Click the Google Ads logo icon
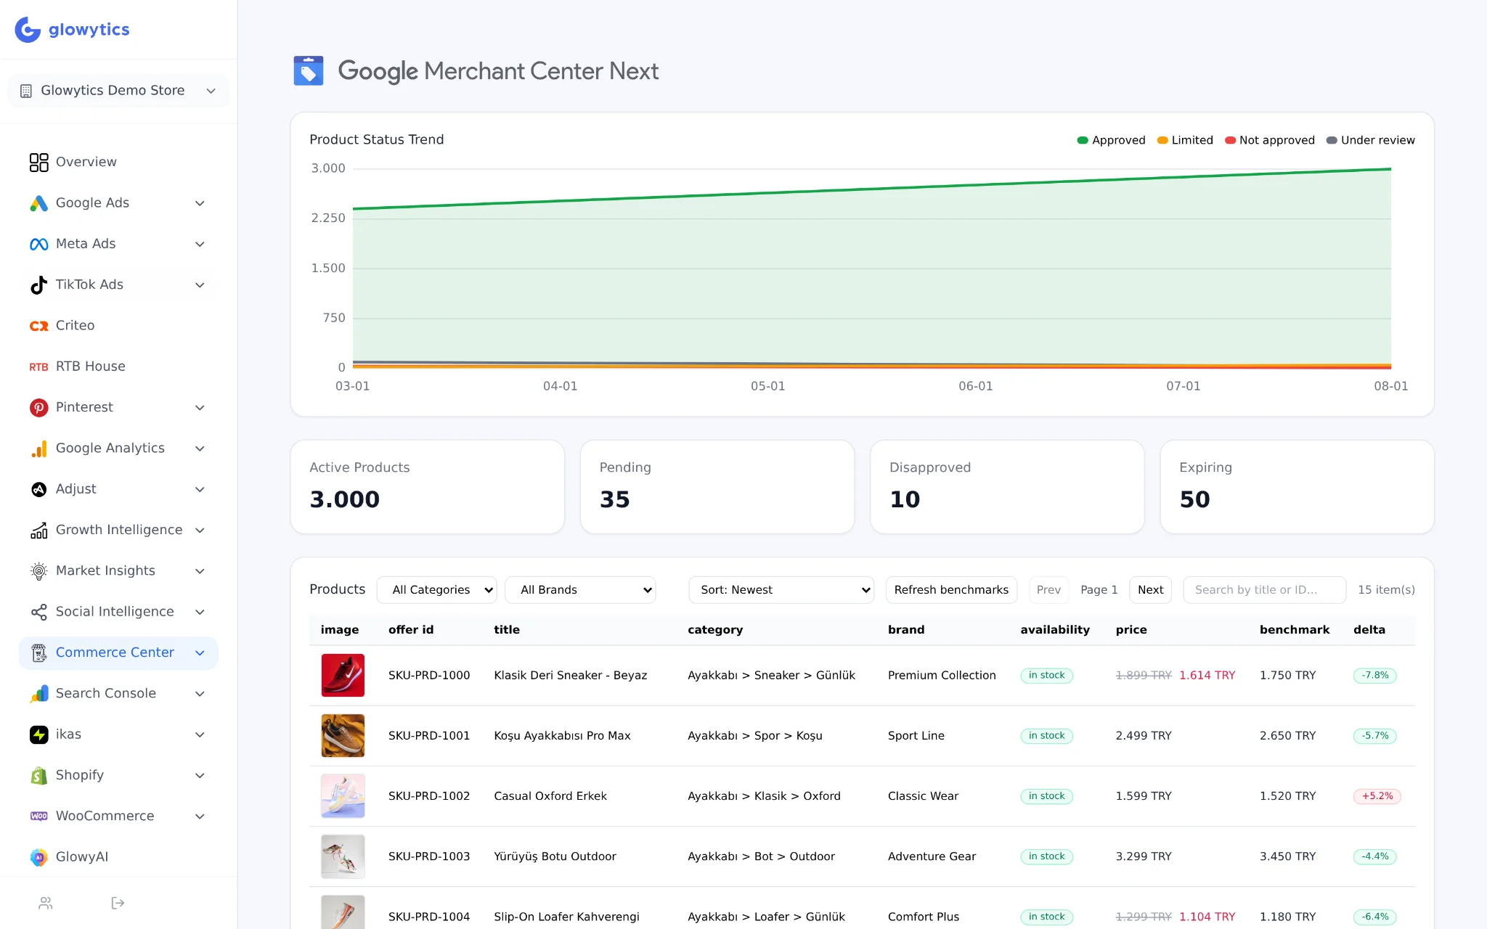The height and width of the screenshot is (929, 1487). (x=38, y=203)
